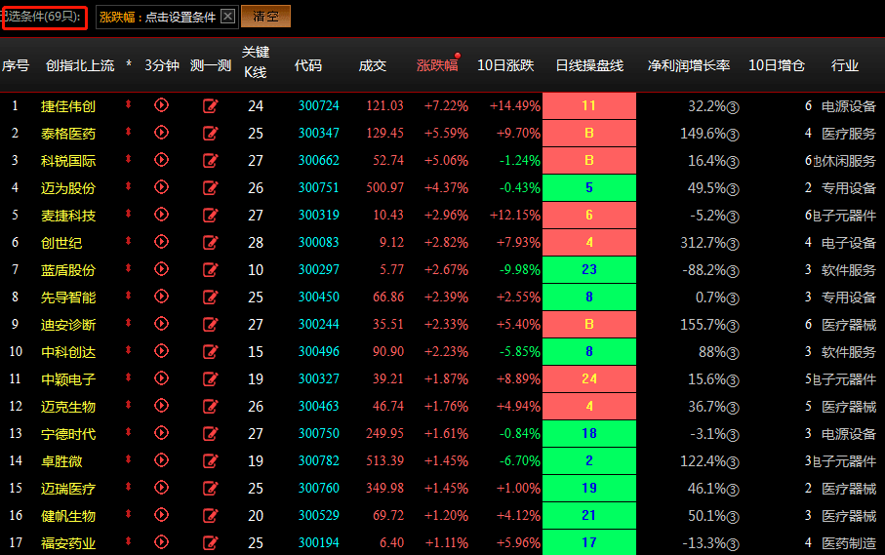
Task: Select the stock name 蓝盾股份
Action: (68, 270)
